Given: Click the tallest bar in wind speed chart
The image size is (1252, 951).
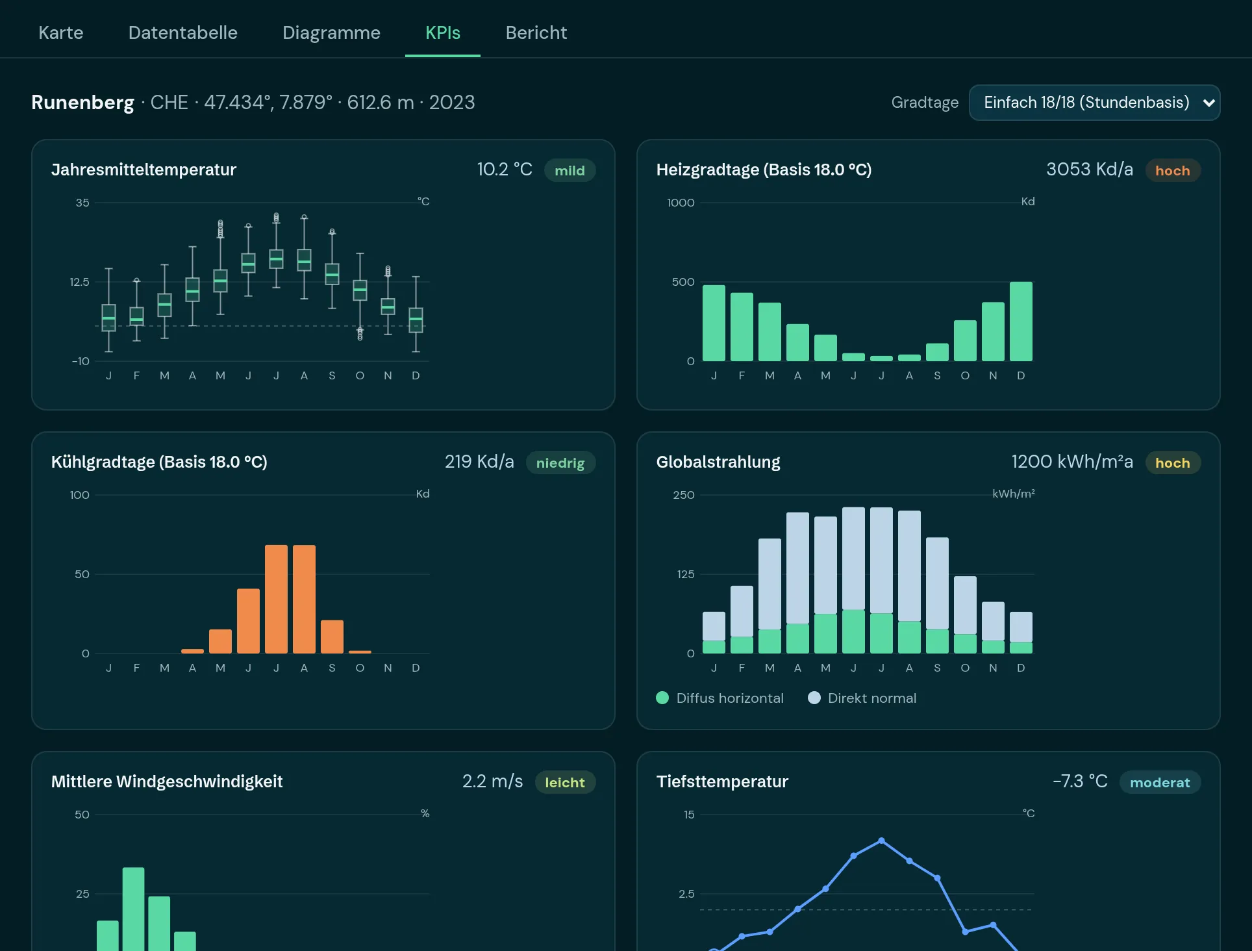Looking at the screenshot, I should coord(133,909).
